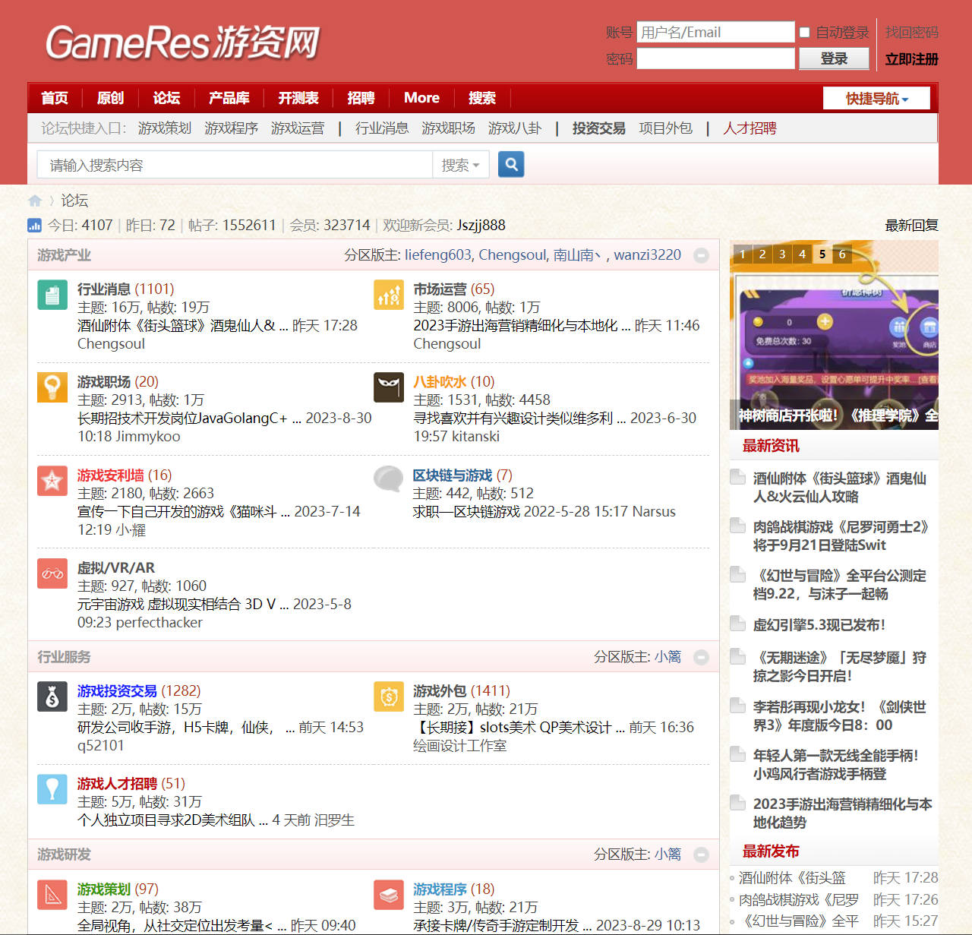Select slide number 6 in the slideshow
972x935 pixels.
[841, 254]
